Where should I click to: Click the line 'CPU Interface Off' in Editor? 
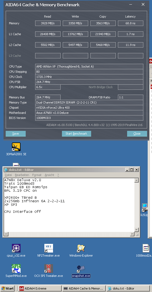click(x=22, y=211)
